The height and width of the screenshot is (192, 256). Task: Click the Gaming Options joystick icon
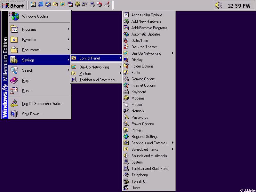click(x=126, y=79)
